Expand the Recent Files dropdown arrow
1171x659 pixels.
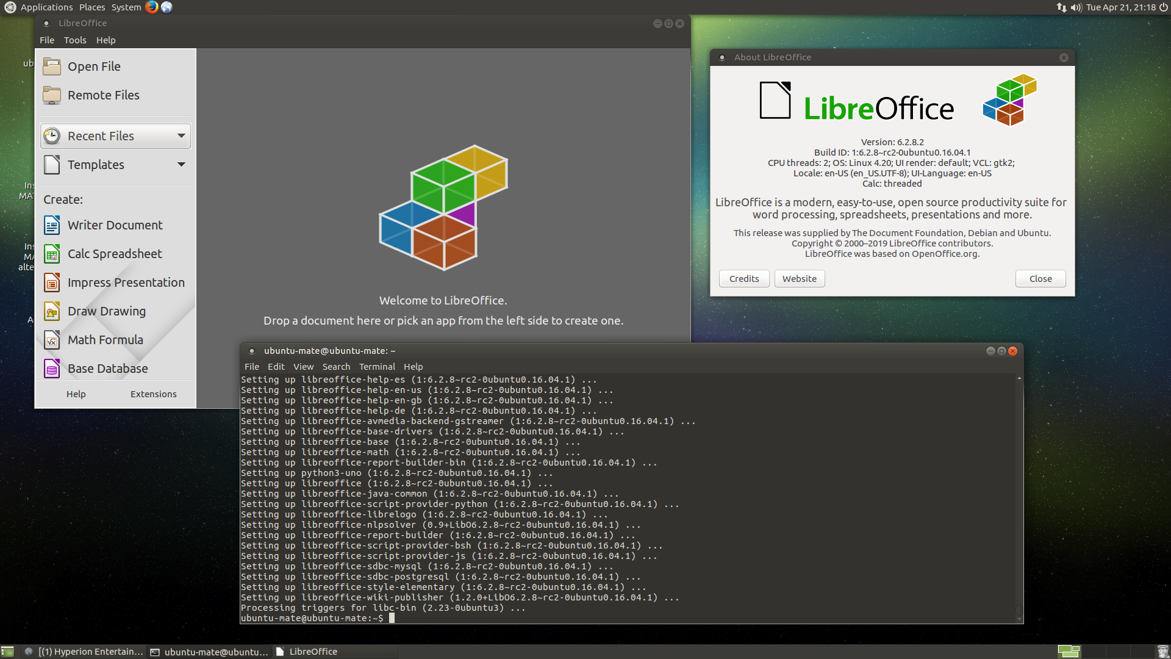pyautogui.click(x=181, y=135)
